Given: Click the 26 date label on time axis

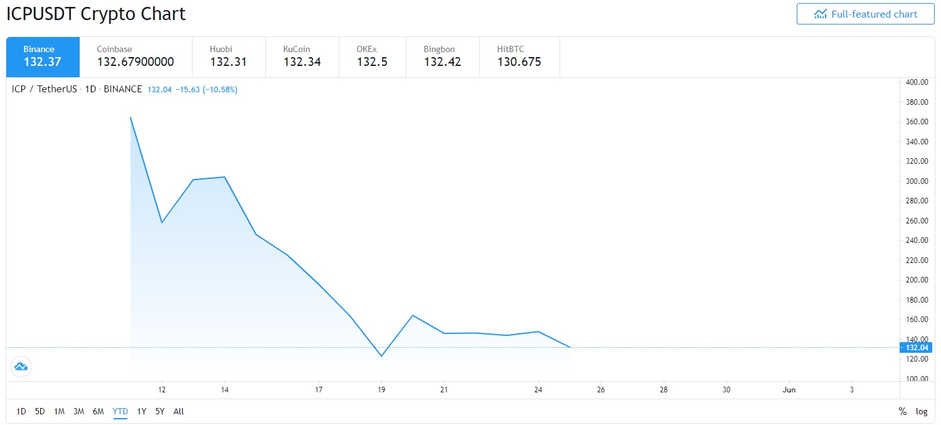Looking at the screenshot, I should 601,390.
